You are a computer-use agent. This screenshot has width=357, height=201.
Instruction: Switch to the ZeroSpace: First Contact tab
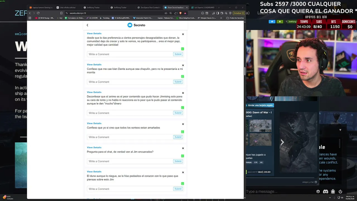point(149,8)
